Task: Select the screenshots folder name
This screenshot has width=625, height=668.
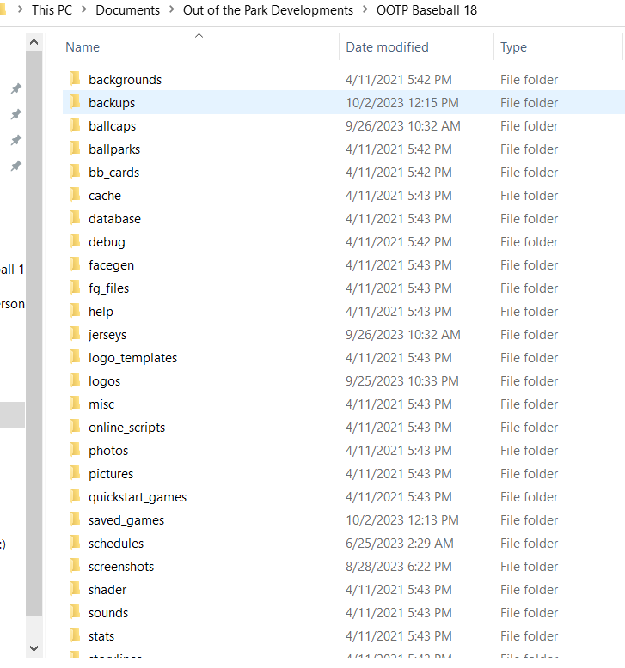Action: pyautogui.click(x=121, y=566)
